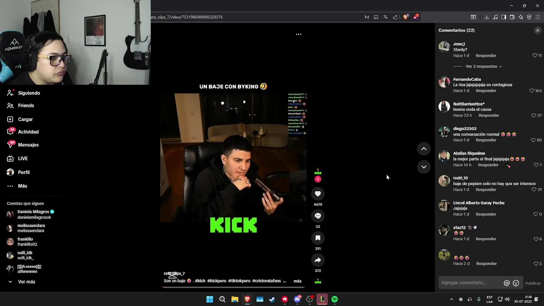Translate page toolbar icon
This screenshot has width=544, height=306.
[x=385, y=17]
